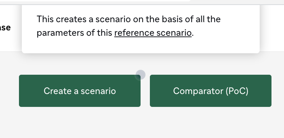
Task: Click the word 'Create' in the green button
Action: [58, 91]
